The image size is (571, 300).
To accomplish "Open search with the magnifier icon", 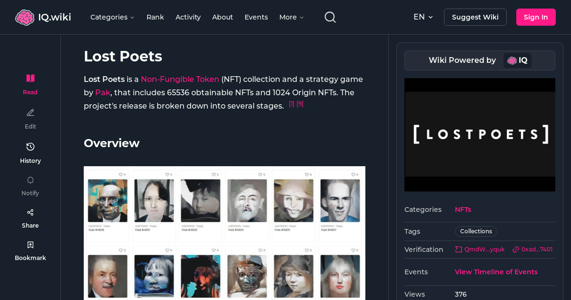I will (330, 17).
